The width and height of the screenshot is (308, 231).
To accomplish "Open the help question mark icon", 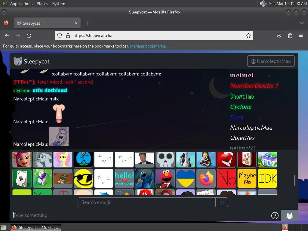I will pyautogui.click(x=275, y=216).
